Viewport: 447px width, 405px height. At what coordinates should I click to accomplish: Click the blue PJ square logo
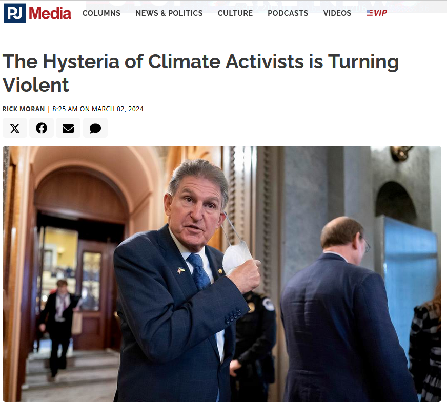tap(15, 13)
